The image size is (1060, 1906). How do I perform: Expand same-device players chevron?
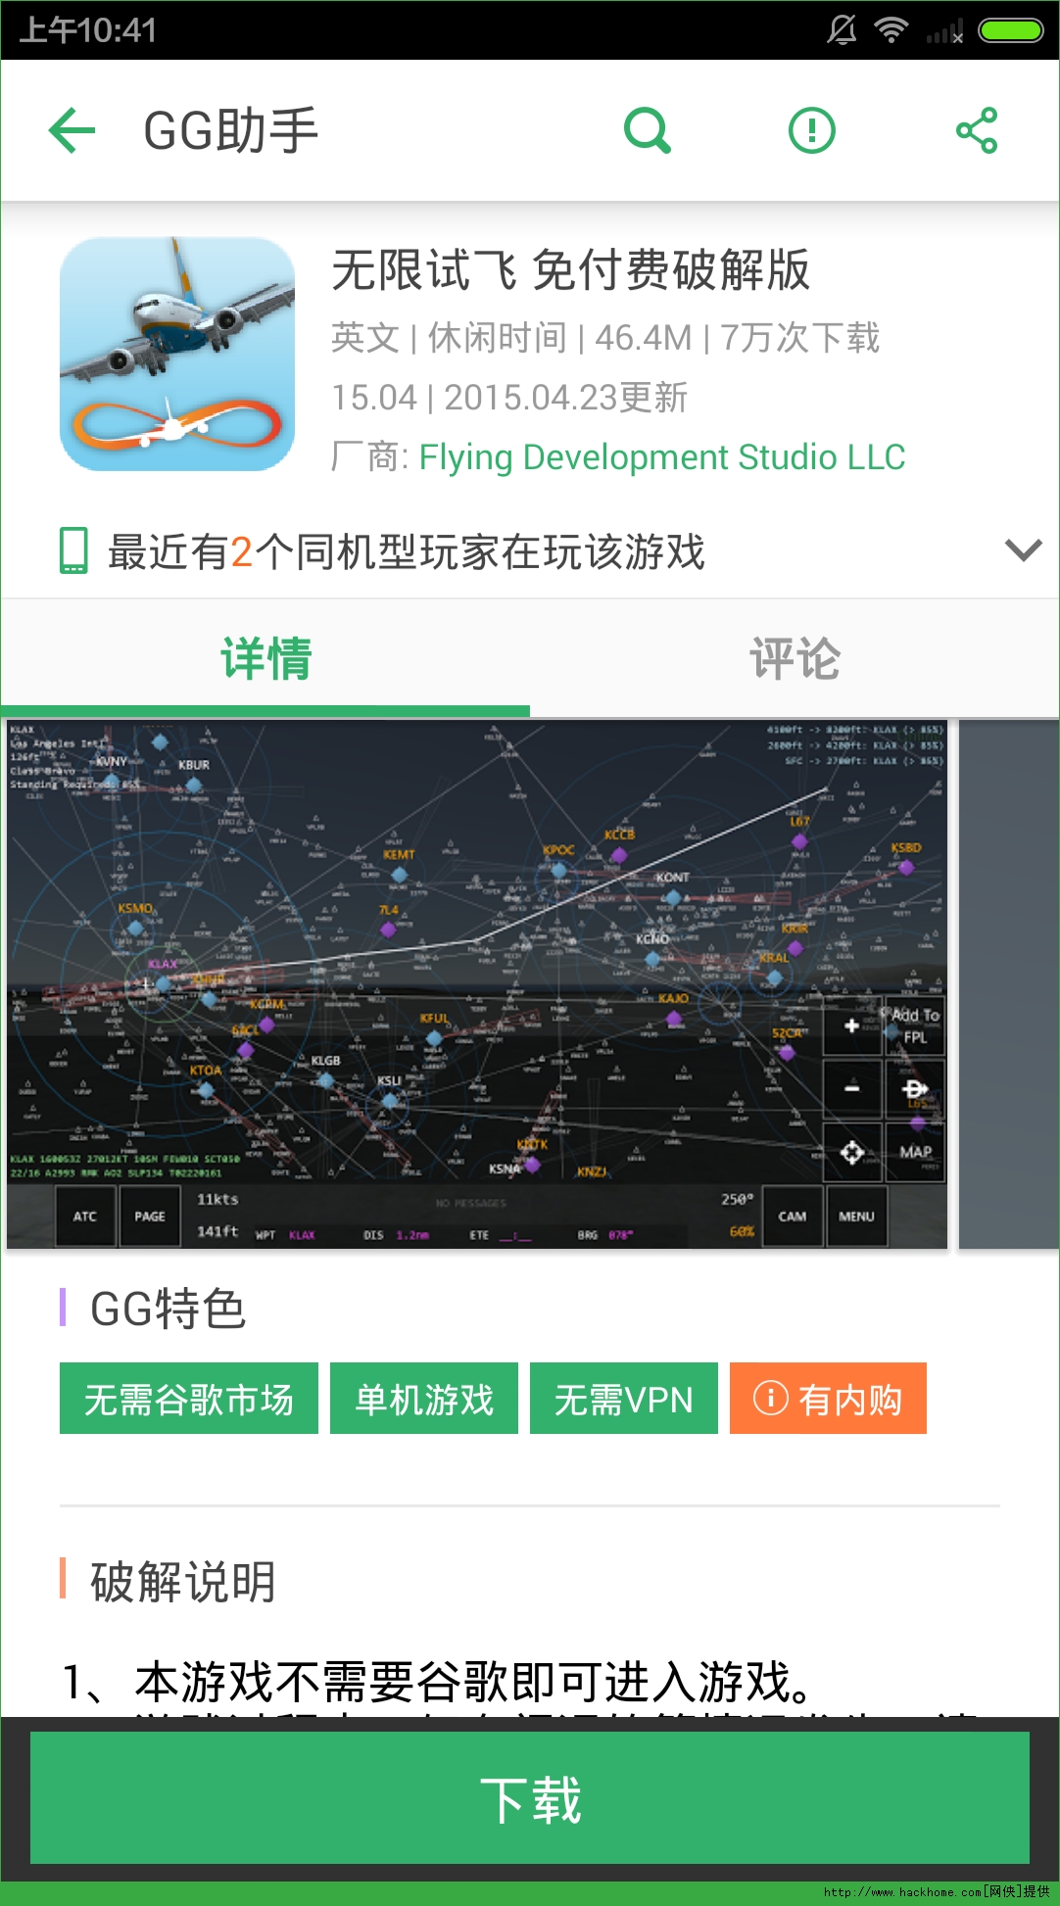click(x=1023, y=550)
